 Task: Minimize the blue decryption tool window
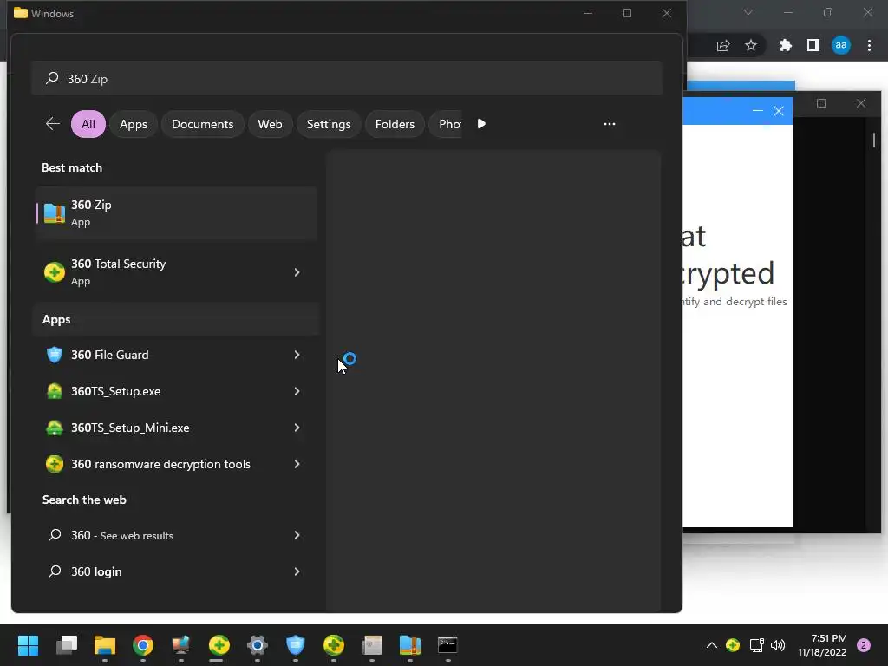point(758,111)
